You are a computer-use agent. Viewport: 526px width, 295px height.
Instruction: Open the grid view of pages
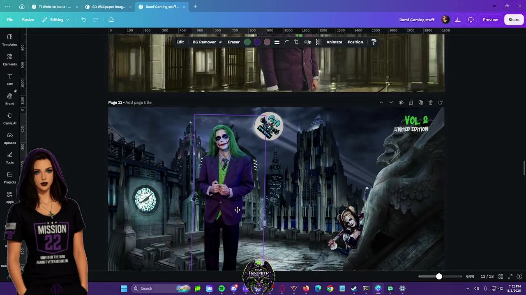click(501, 277)
